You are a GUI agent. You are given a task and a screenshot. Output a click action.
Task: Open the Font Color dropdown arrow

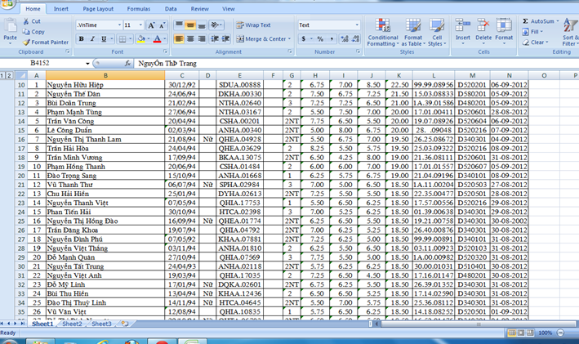[x=165, y=38]
